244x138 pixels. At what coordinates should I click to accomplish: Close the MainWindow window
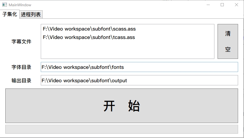coord(237,5)
